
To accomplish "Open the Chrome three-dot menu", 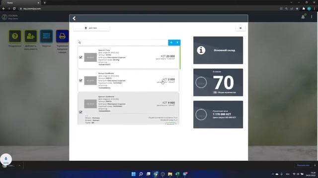I will tap(315, 9).
